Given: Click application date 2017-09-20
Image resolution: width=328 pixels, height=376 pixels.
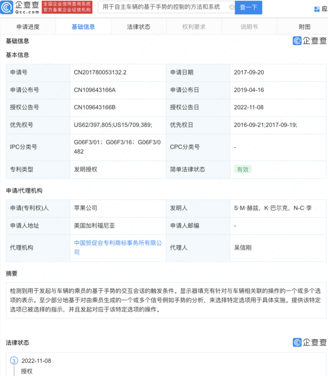Looking at the screenshot, I should [x=249, y=73].
